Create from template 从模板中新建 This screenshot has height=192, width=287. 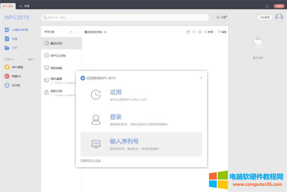click(x=16, y=29)
